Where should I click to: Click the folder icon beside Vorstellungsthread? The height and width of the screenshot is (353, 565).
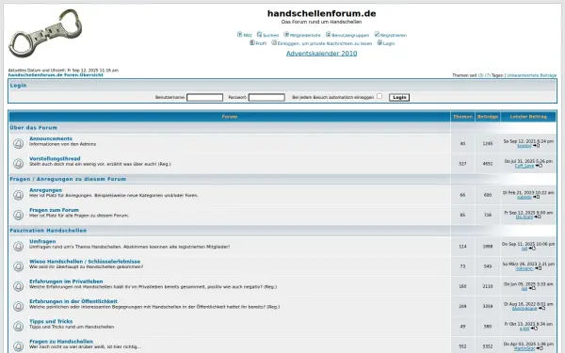tap(19, 164)
